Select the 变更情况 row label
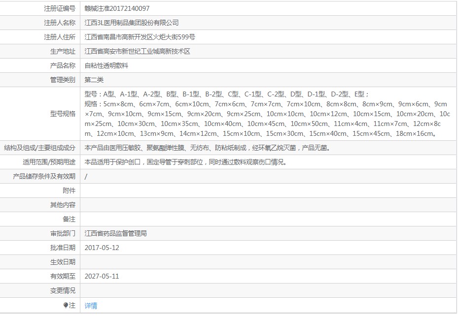Image resolution: width=460 pixels, height=316 pixels. click(63, 290)
